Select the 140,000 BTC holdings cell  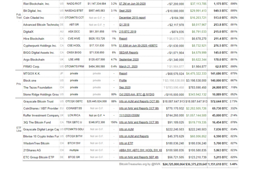[x=218, y=80]
